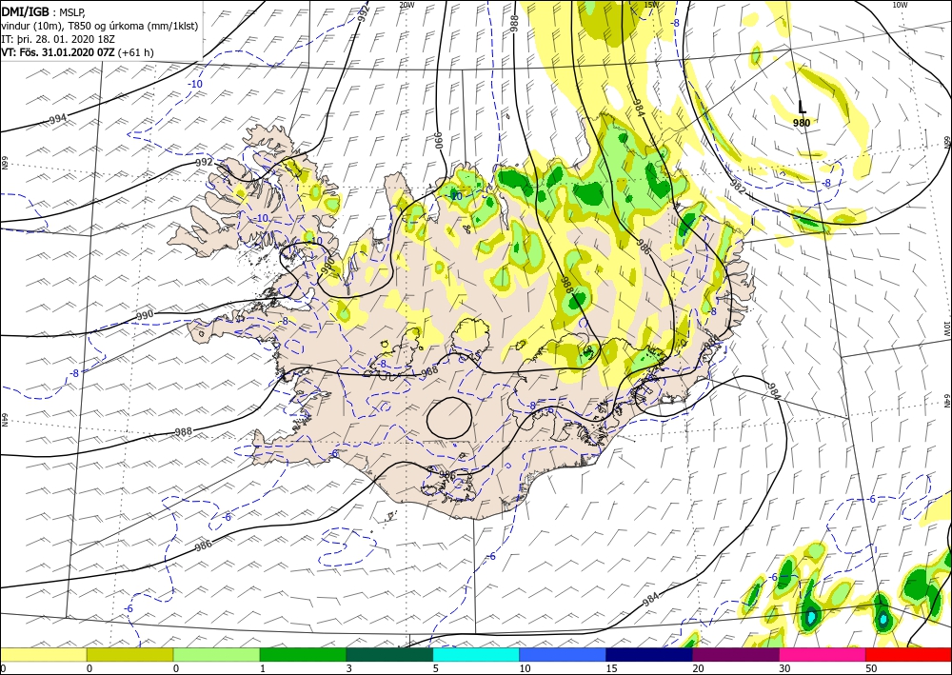Click the yellow legend color swatch
This screenshot has height=675, width=952.
point(43,655)
